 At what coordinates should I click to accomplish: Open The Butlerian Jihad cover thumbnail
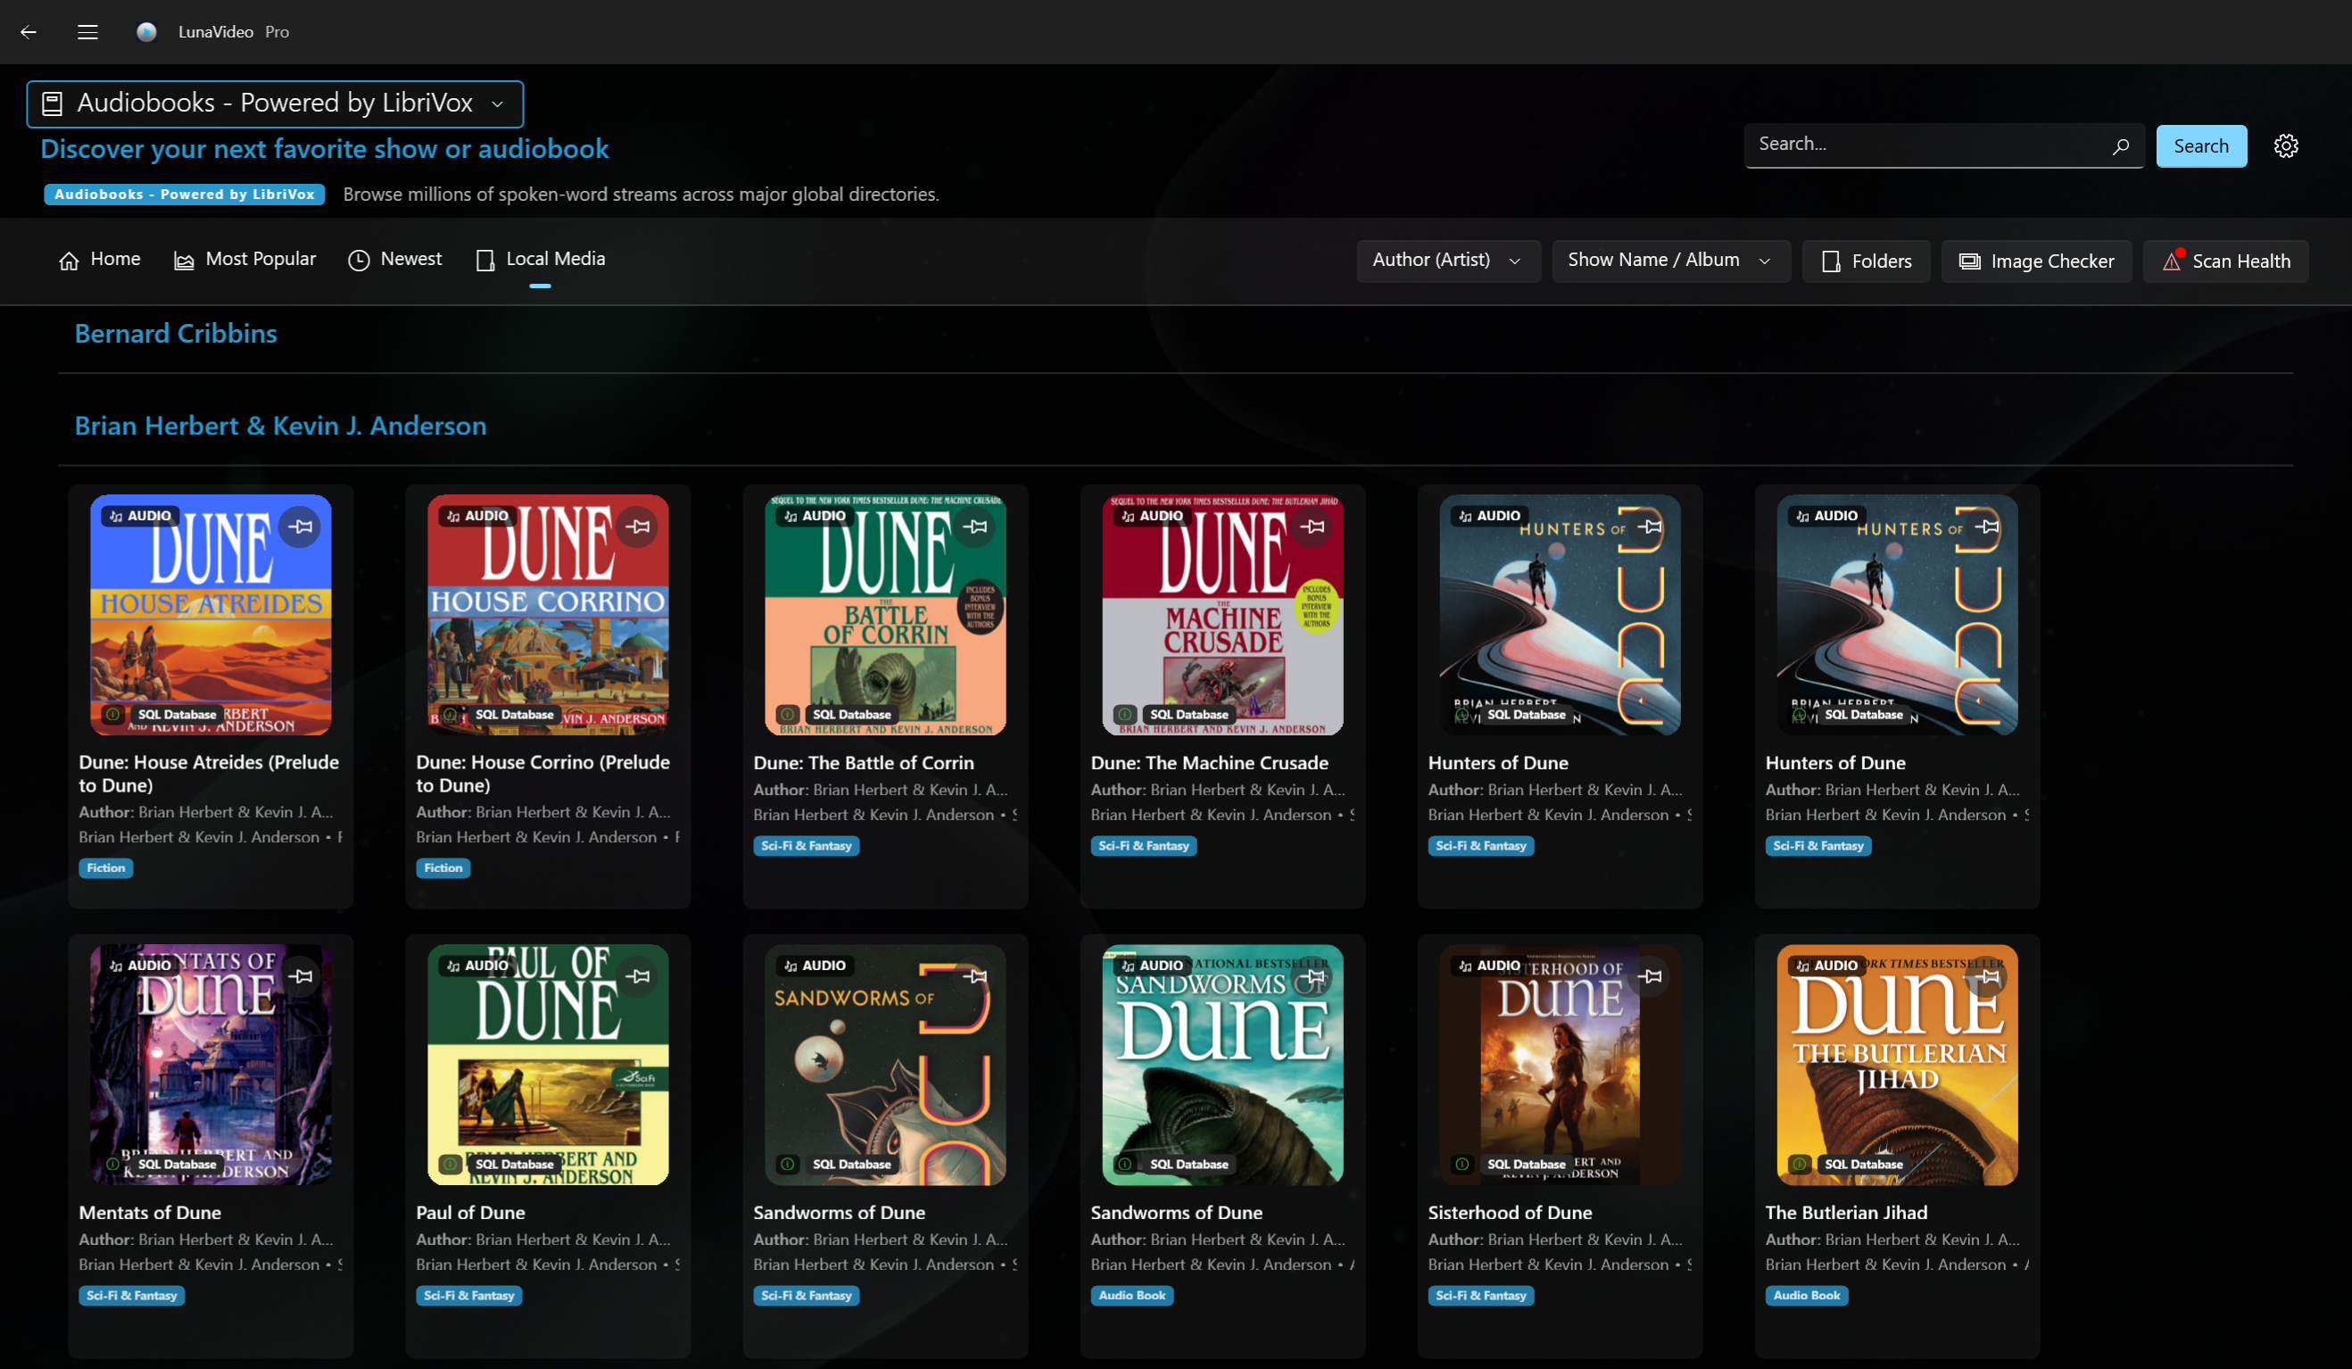pos(1899,1066)
